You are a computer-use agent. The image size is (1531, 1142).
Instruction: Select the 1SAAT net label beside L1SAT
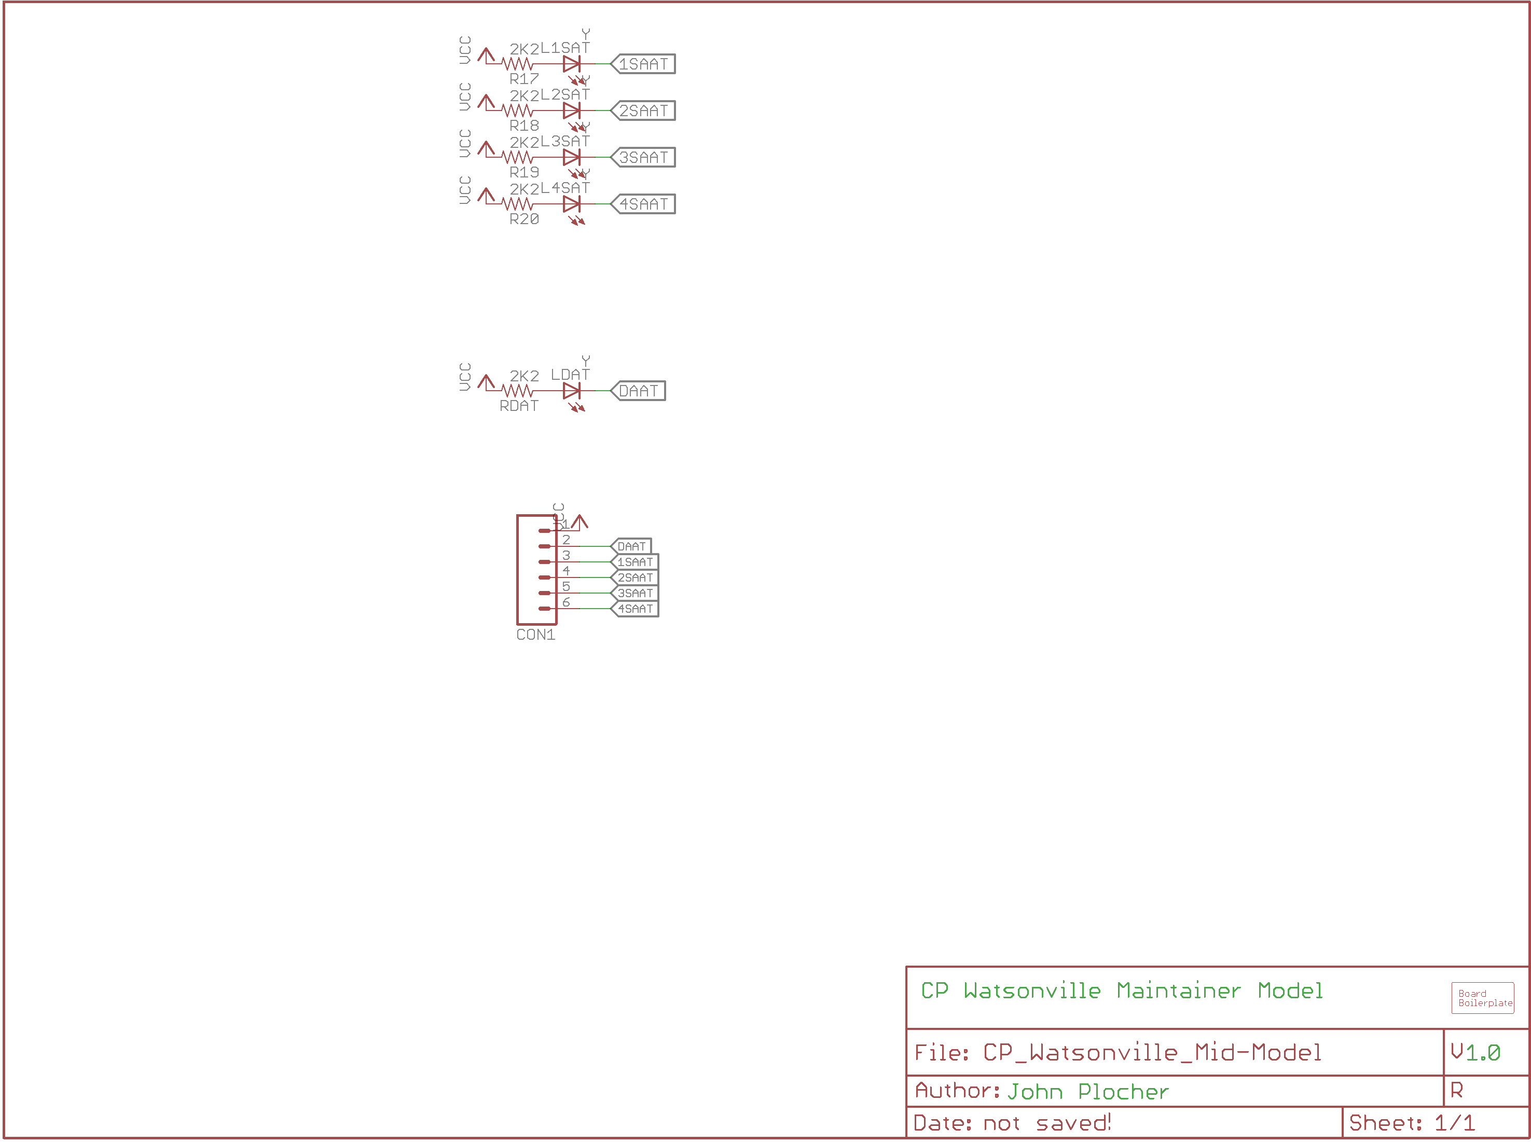point(643,64)
